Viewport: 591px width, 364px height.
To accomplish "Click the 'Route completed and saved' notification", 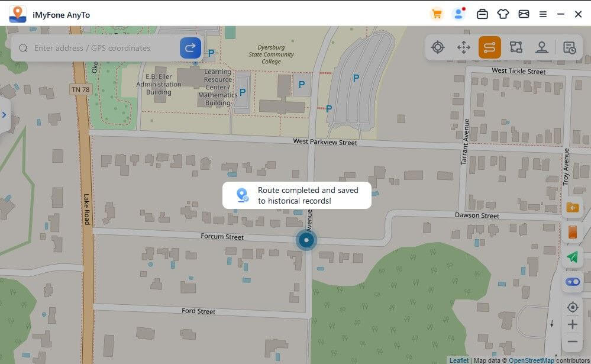I will tap(297, 195).
